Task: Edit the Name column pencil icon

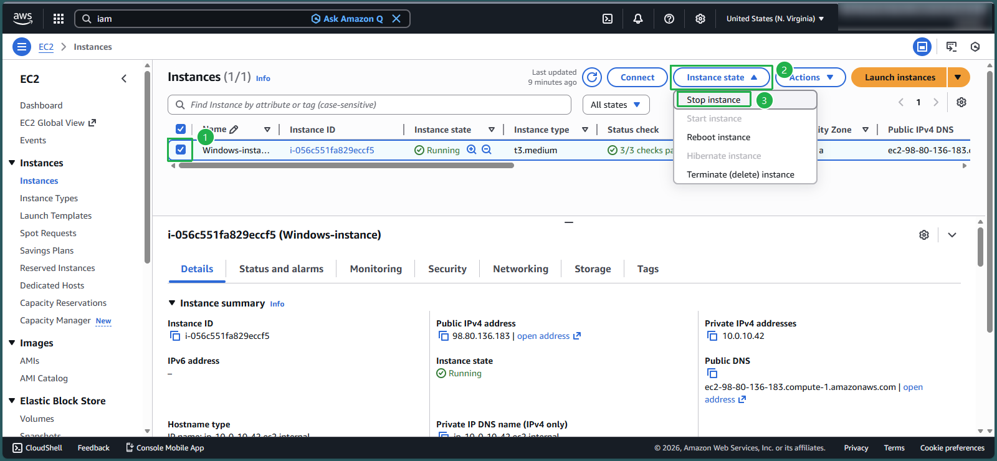Action: tap(234, 130)
